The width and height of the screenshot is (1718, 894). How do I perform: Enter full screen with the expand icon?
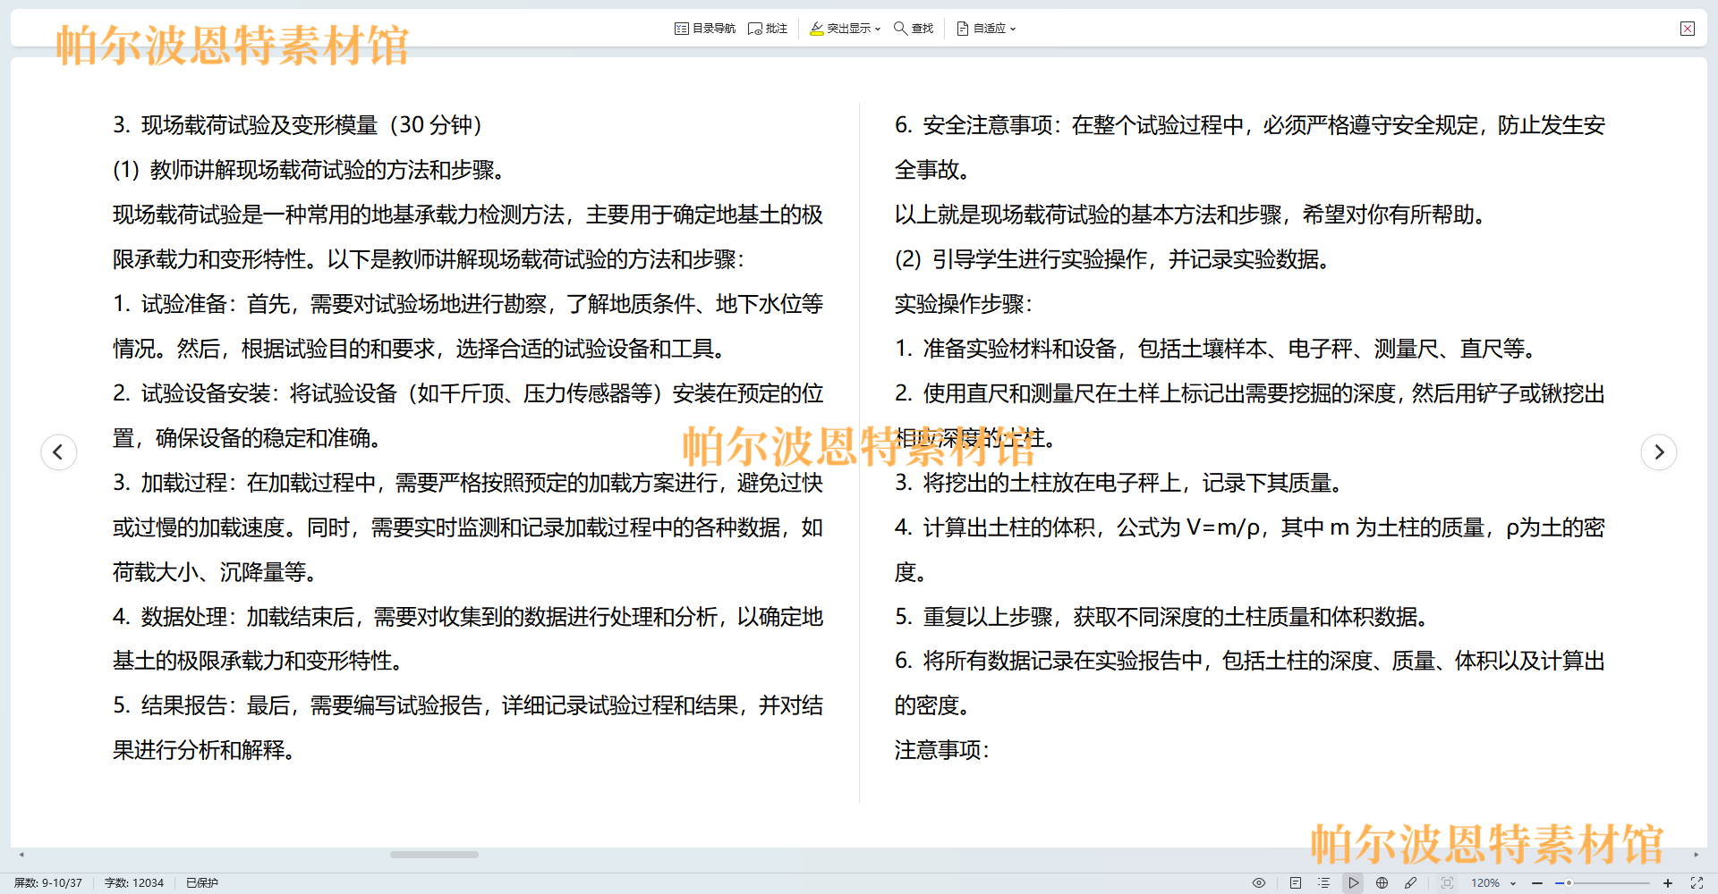coord(1697,882)
